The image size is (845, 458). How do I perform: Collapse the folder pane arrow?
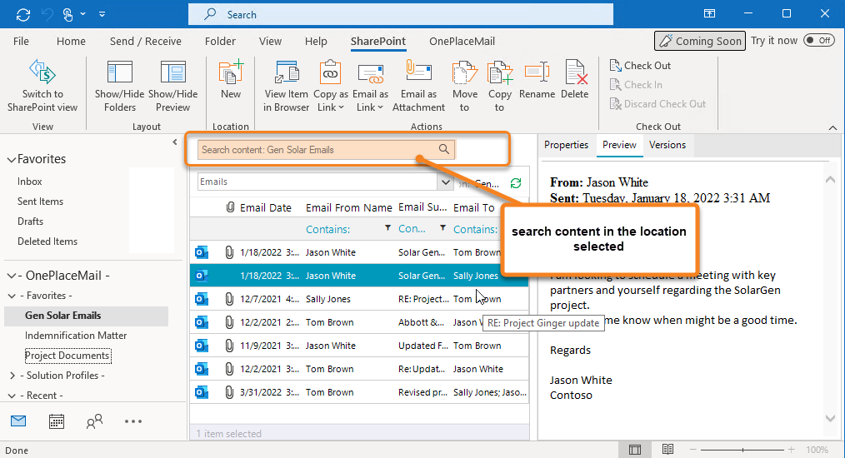point(175,142)
